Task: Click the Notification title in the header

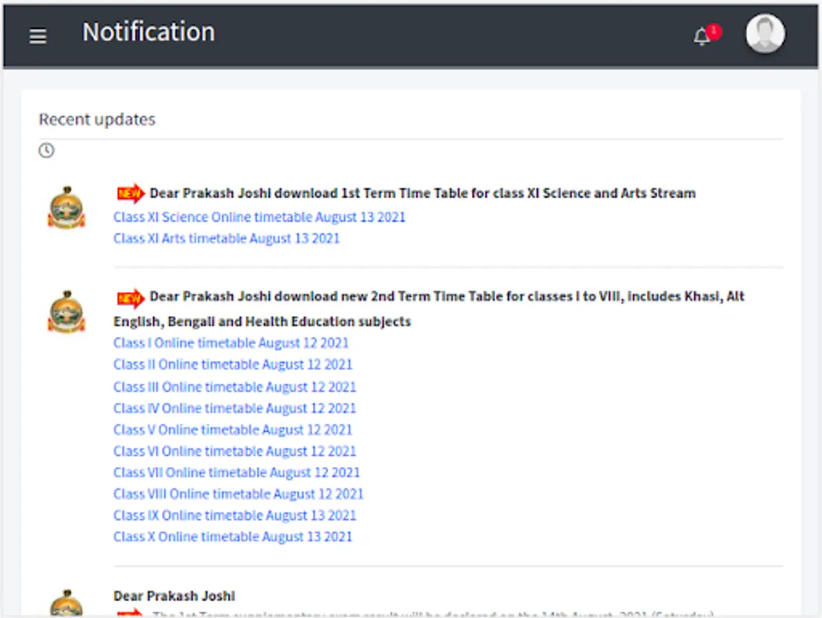Action: coord(148,32)
